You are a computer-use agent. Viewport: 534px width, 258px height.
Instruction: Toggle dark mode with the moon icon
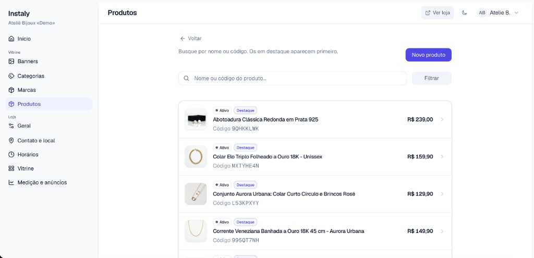pyautogui.click(x=464, y=13)
